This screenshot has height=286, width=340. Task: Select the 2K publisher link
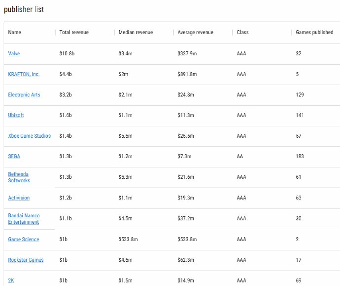[11, 281]
